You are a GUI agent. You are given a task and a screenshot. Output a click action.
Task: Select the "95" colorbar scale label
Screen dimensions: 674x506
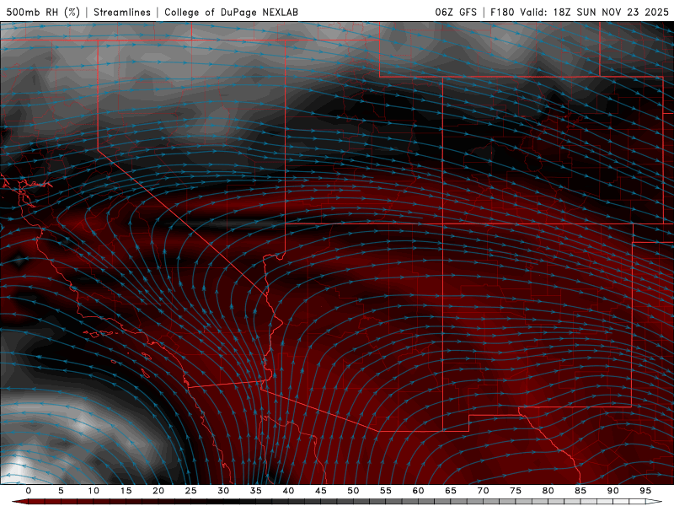tap(645, 491)
